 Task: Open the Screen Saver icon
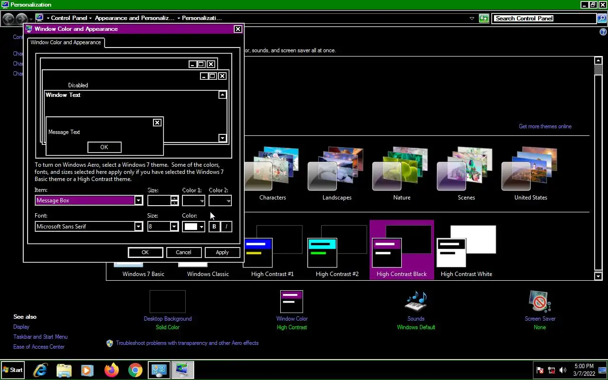540,302
